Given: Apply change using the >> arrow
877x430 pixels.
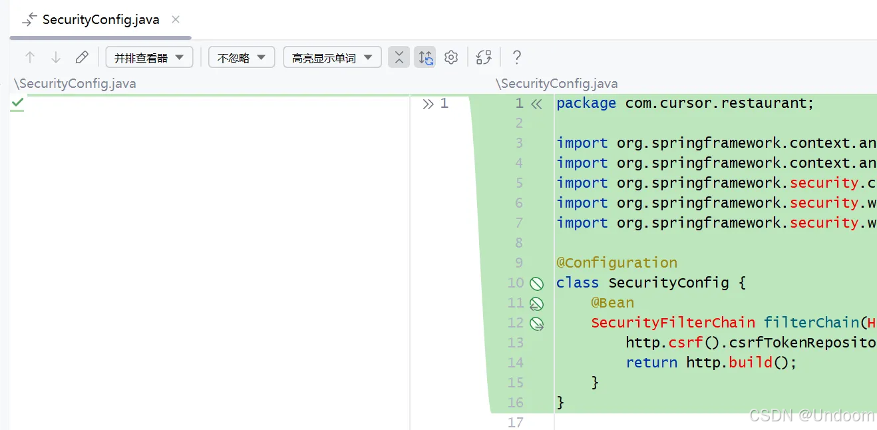Looking at the screenshot, I should (428, 103).
